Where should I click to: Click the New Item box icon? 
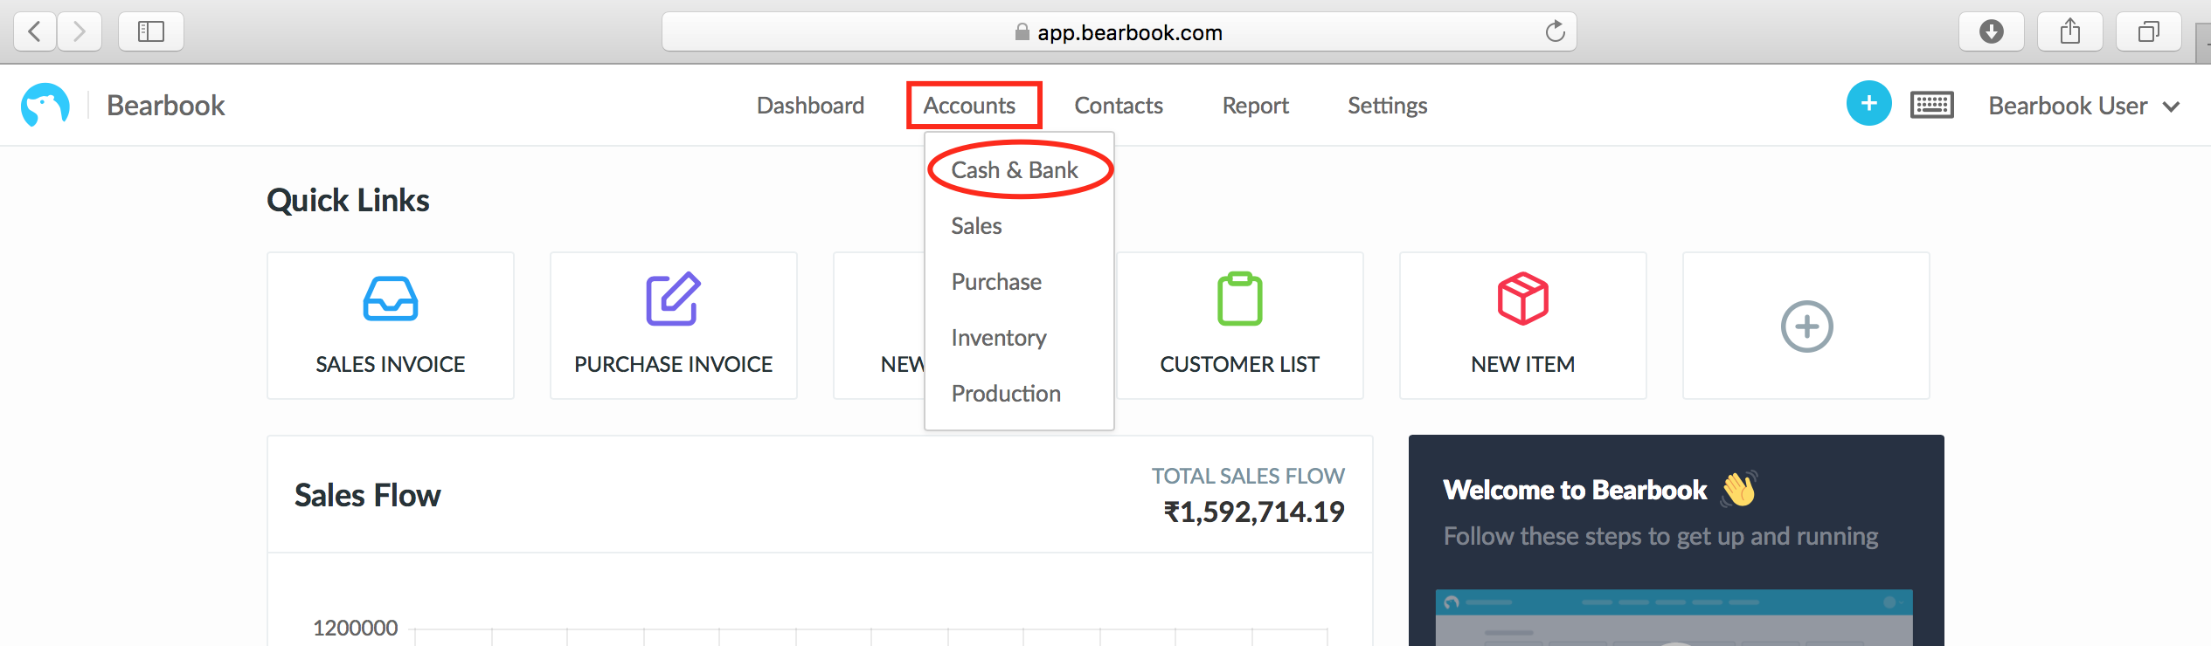(1522, 299)
